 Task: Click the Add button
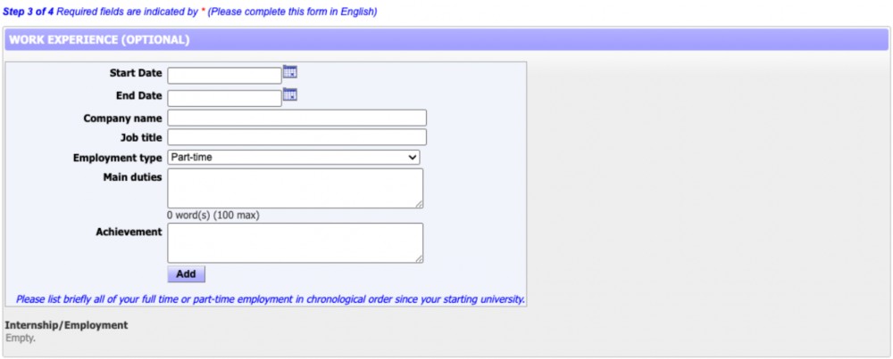(186, 274)
